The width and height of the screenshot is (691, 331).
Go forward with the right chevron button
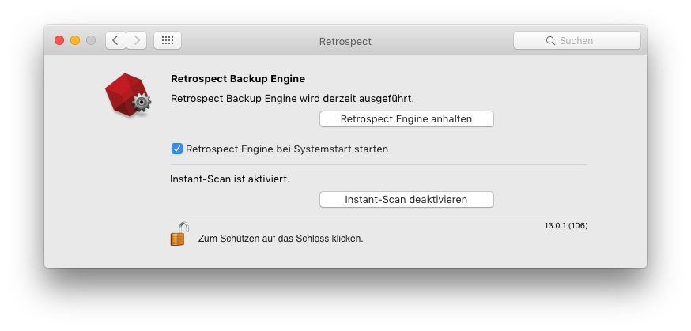(137, 40)
